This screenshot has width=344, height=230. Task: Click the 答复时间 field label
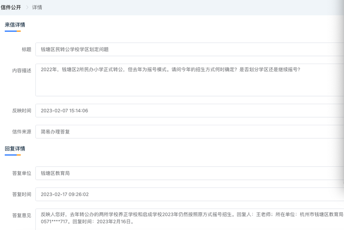pos(21,194)
